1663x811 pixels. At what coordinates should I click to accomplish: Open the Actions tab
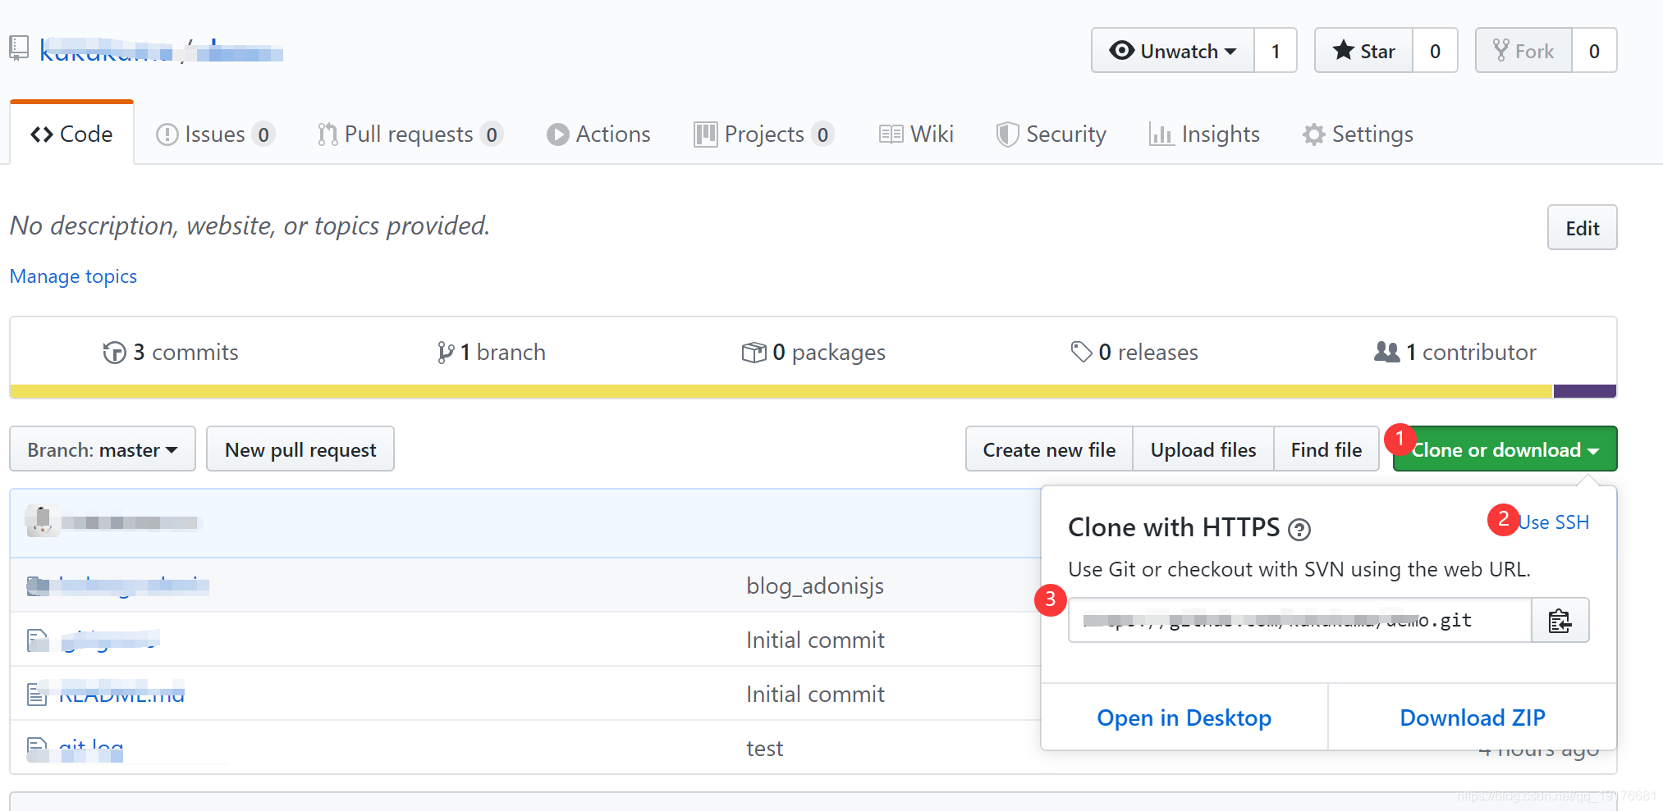pos(598,134)
